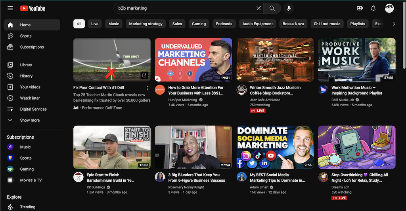Select the Podcasts filter chip
The height and width of the screenshot is (211, 406).
point(224,24)
